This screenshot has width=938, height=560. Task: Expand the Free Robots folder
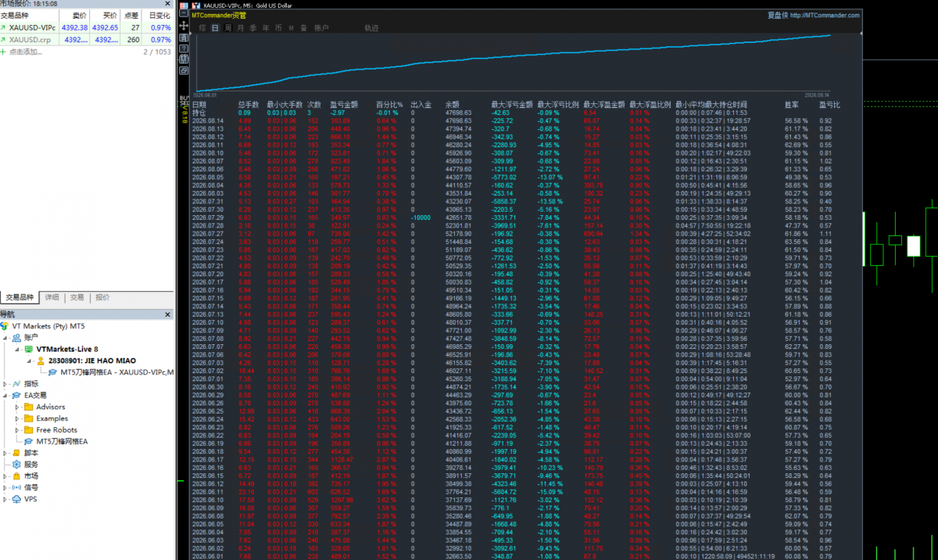click(17, 429)
